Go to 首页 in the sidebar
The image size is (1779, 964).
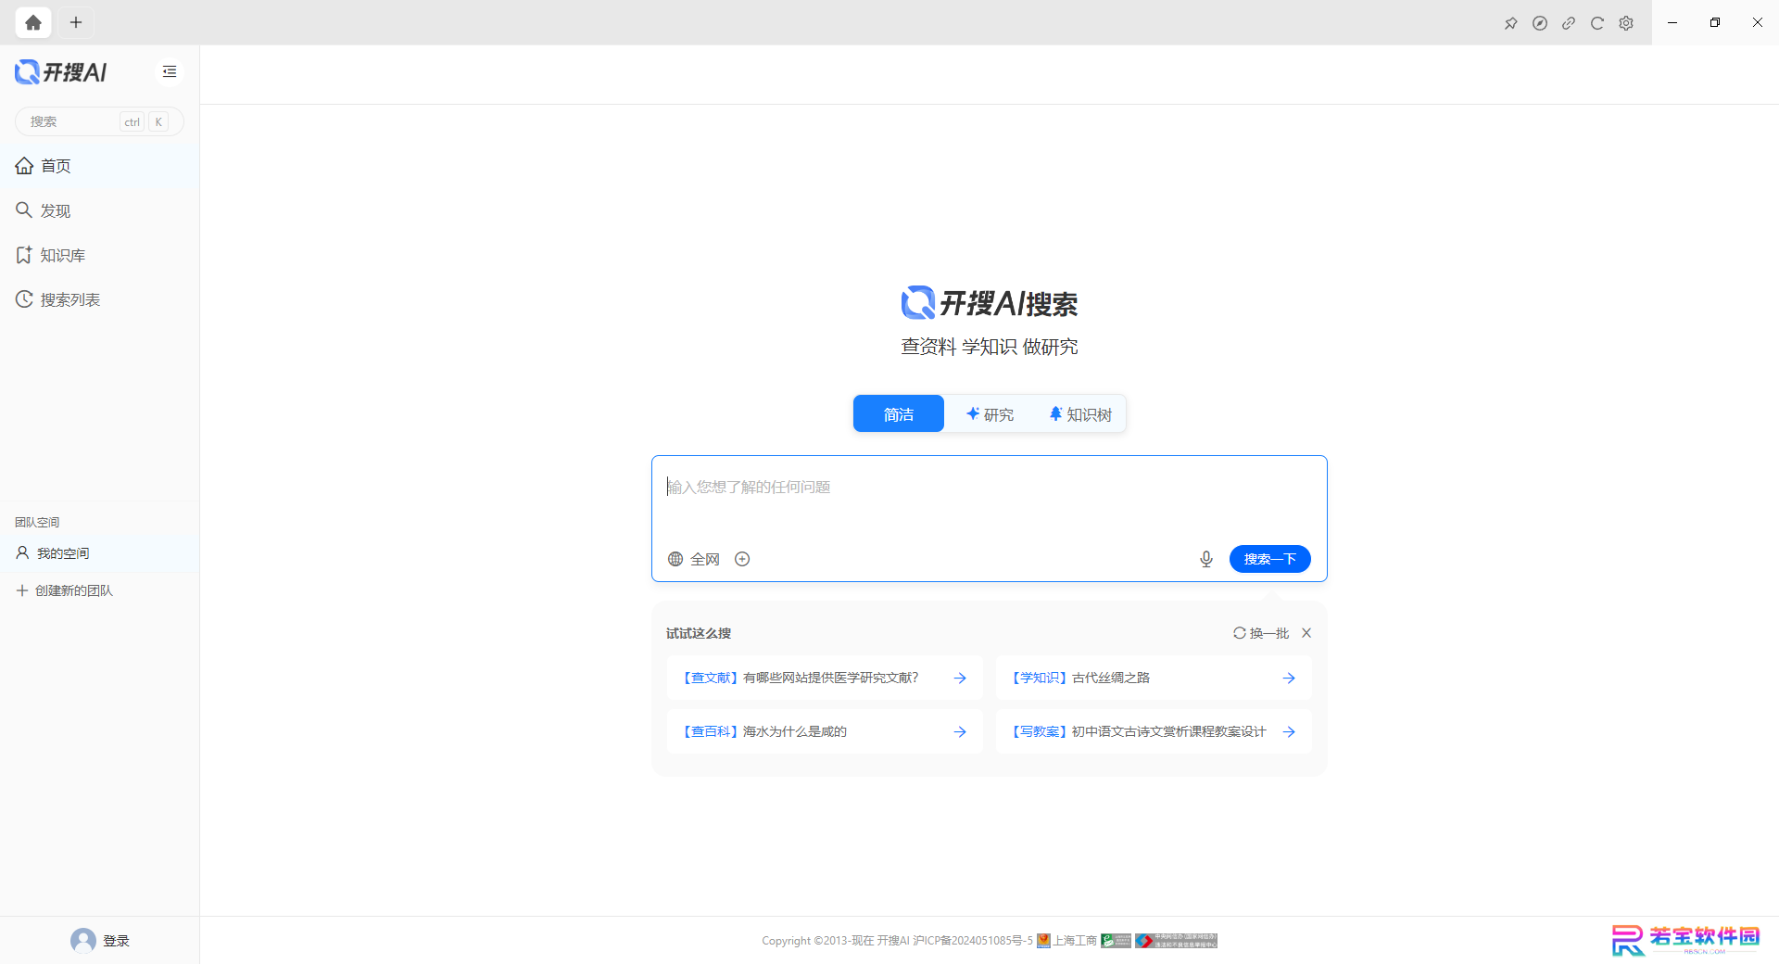pos(99,166)
